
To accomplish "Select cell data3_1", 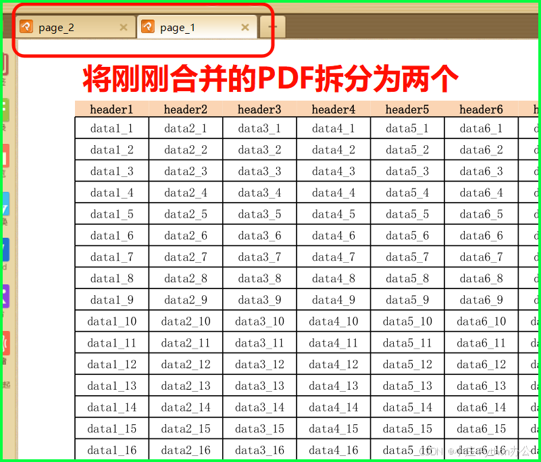I will click(x=259, y=128).
